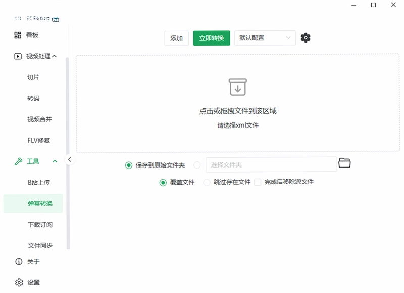Click the 立即转换 button
Screen dimensions: 404x293
(x=212, y=38)
